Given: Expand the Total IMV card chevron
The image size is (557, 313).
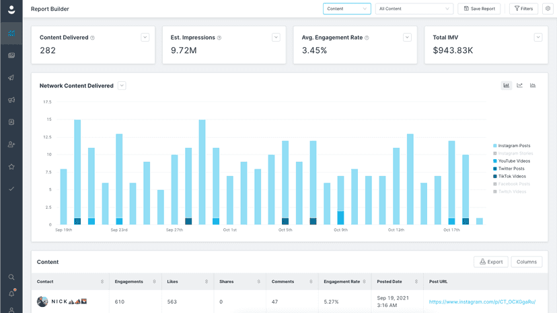Looking at the screenshot, I should tap(538, 37).
